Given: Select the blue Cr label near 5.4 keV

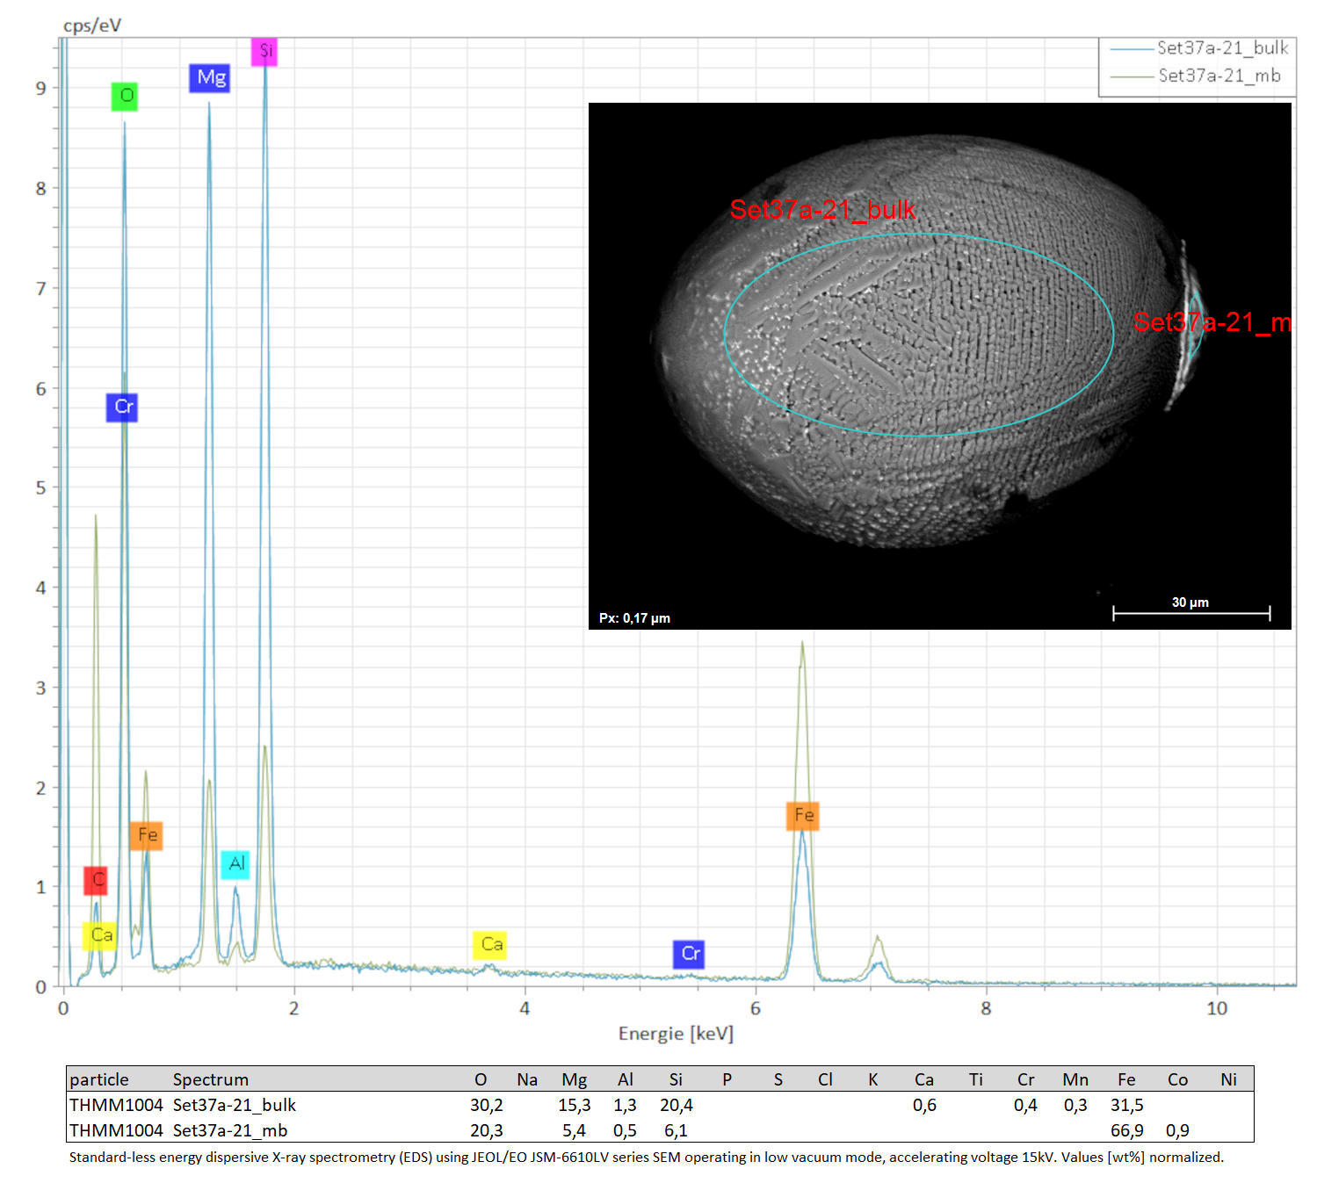Looking at the screenshot, I should [689, 954].
